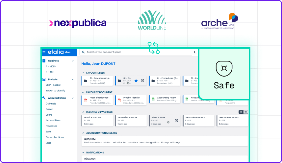
Task: Open Basket to classify
Action: pyautogui.click(x=55, y=91)
